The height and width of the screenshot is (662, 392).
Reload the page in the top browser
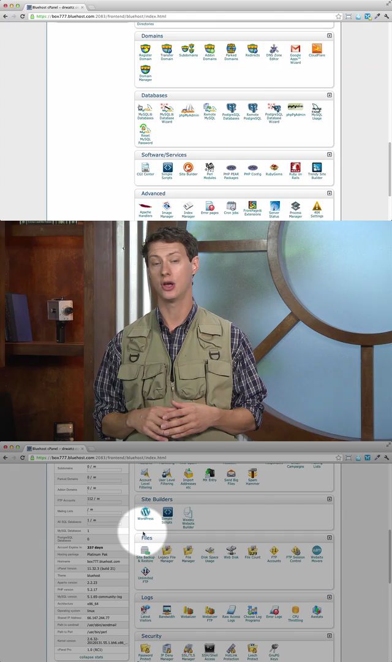click(x=23, y=16)
